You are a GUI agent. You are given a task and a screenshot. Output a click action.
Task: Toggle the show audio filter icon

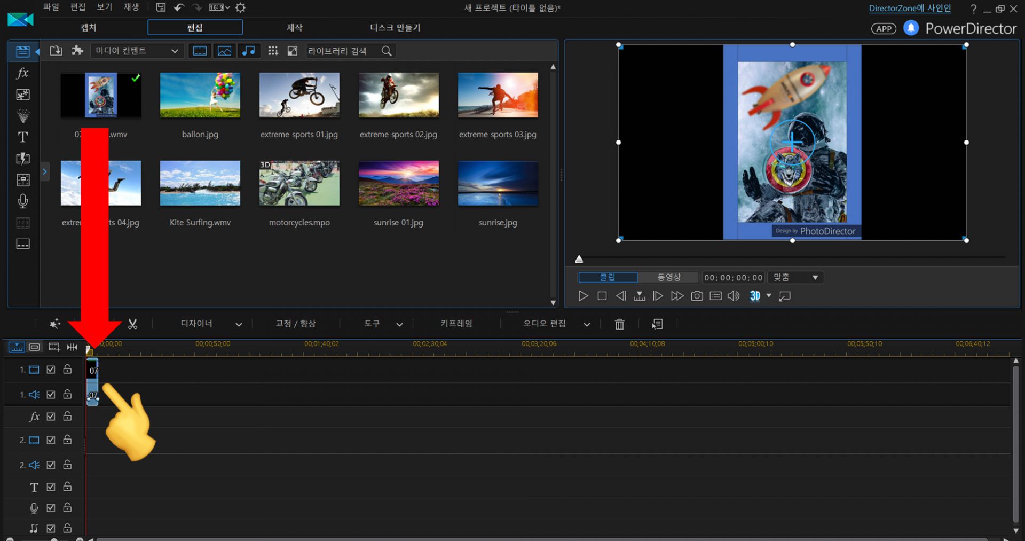[x=248, y=51]
